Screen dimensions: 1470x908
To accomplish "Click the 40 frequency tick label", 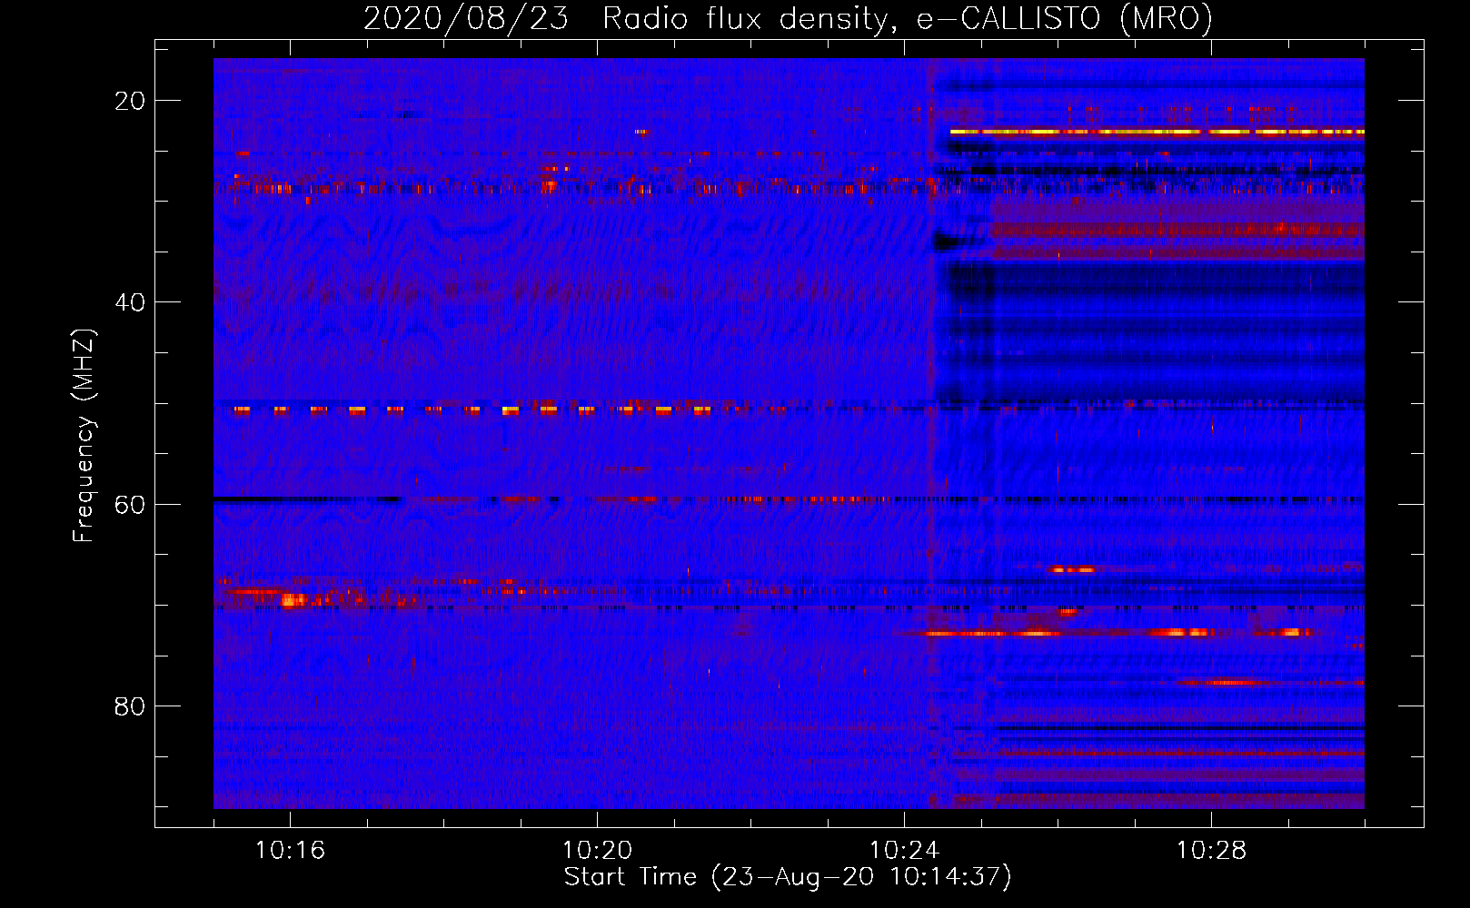I will [130, 302].
